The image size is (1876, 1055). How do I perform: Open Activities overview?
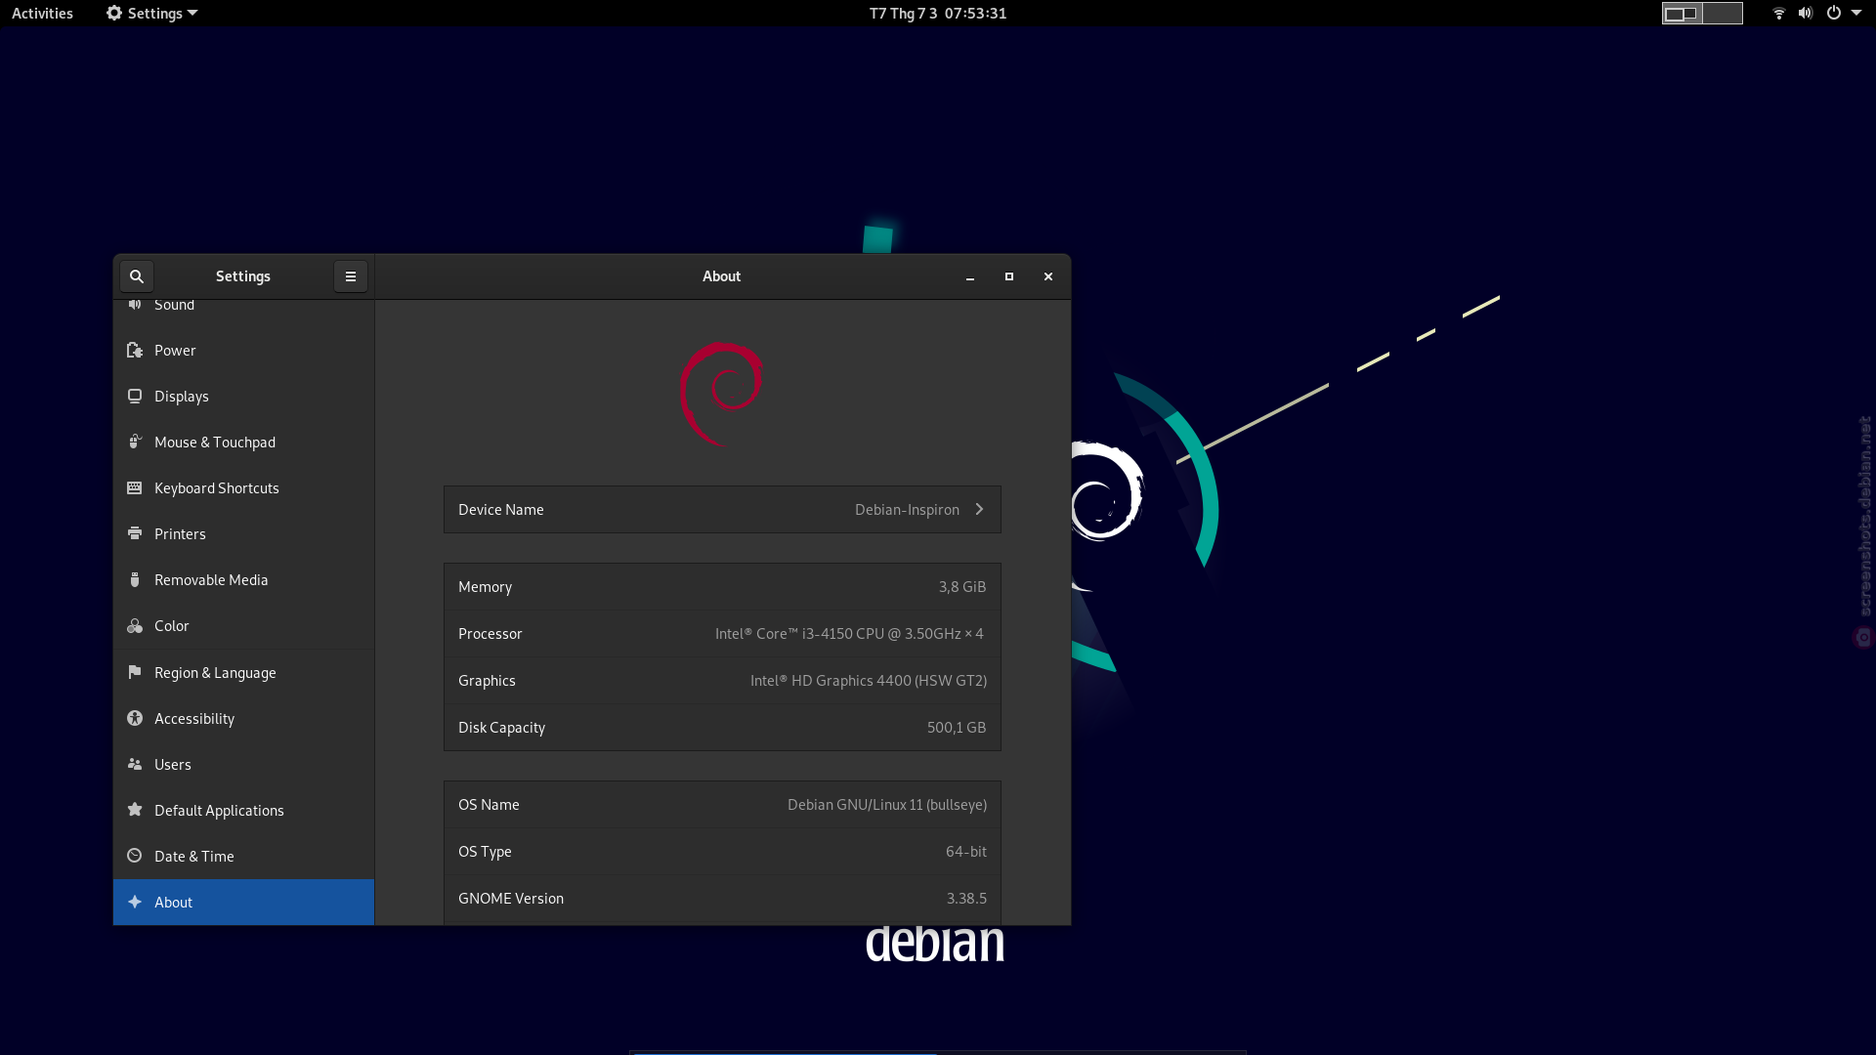[x=42, y=14]
